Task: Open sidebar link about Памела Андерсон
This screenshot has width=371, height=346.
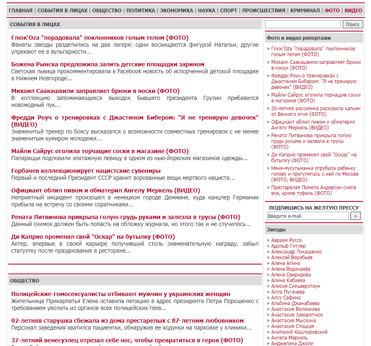Action: [x=314, y=190]
